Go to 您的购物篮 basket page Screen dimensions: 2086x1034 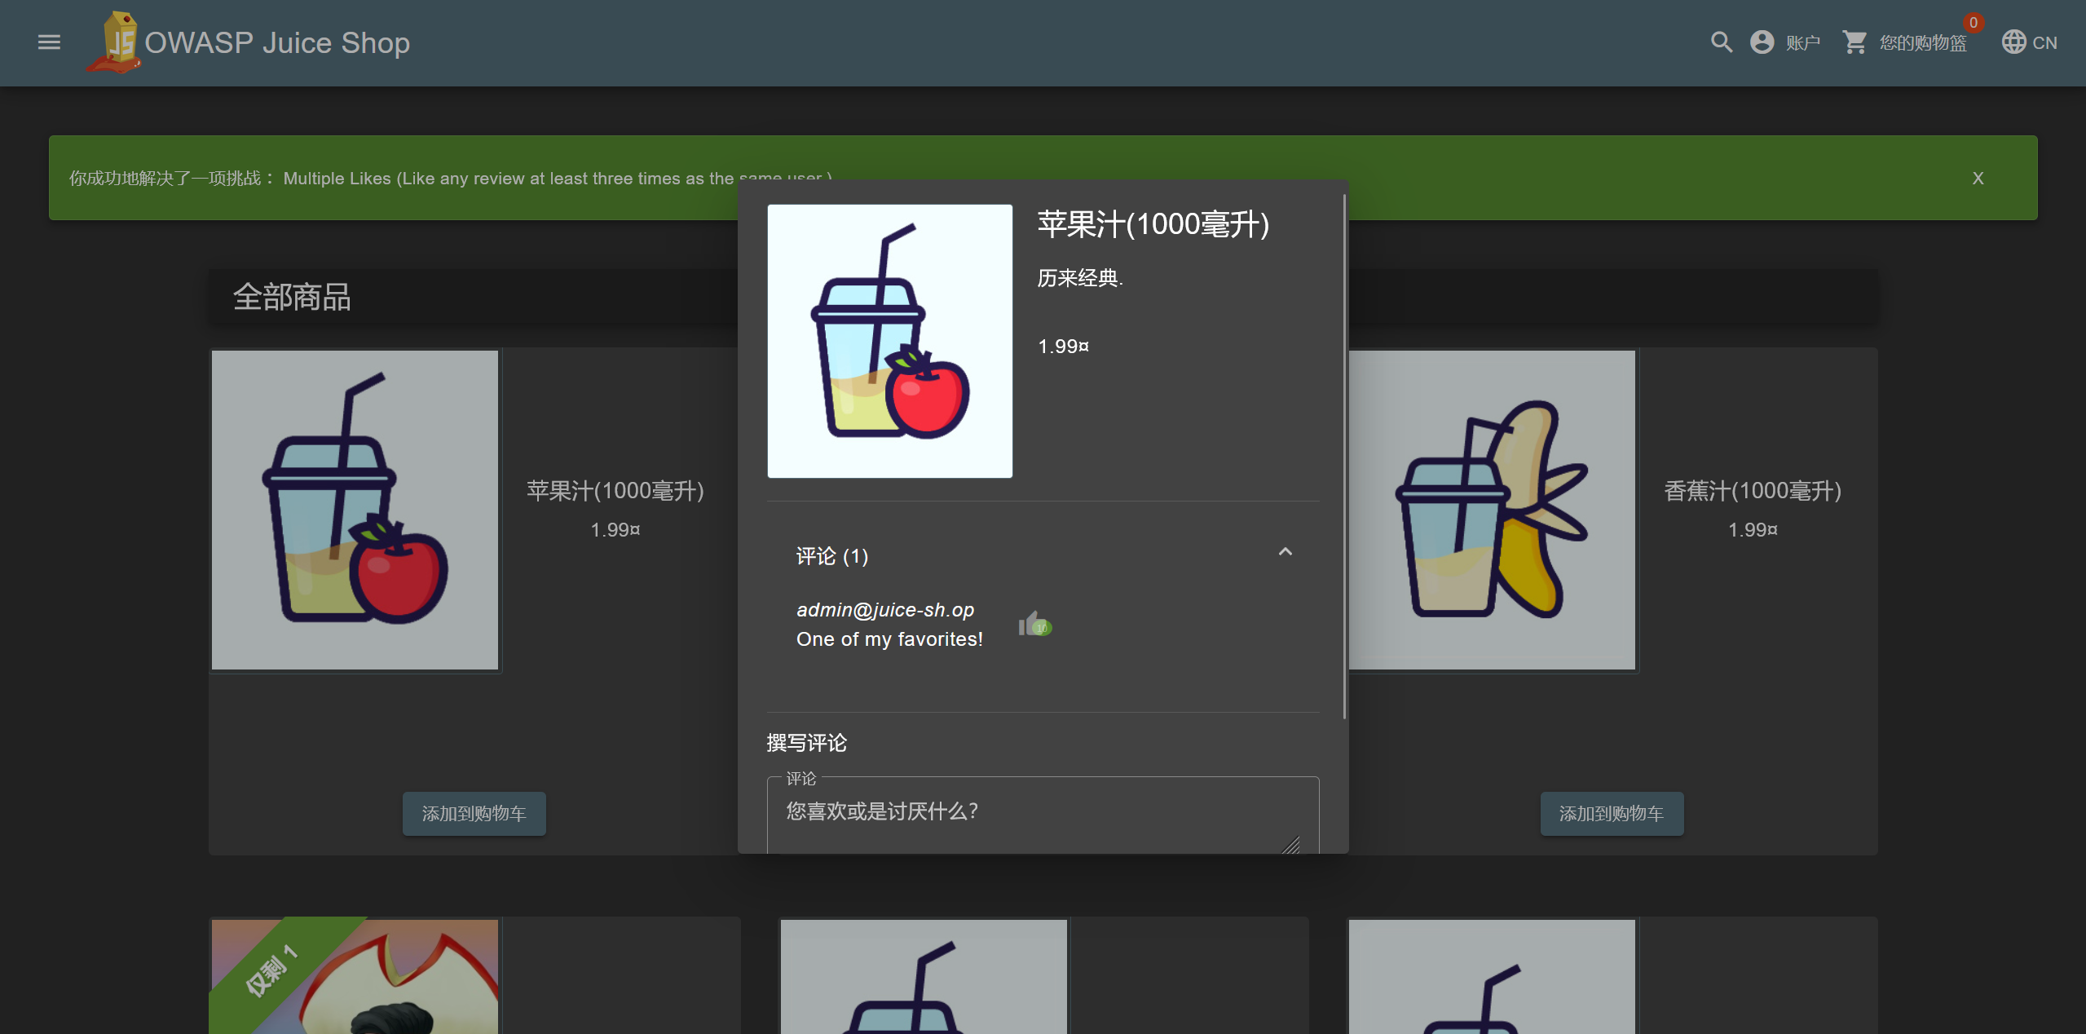click(x=1923, y=42)
